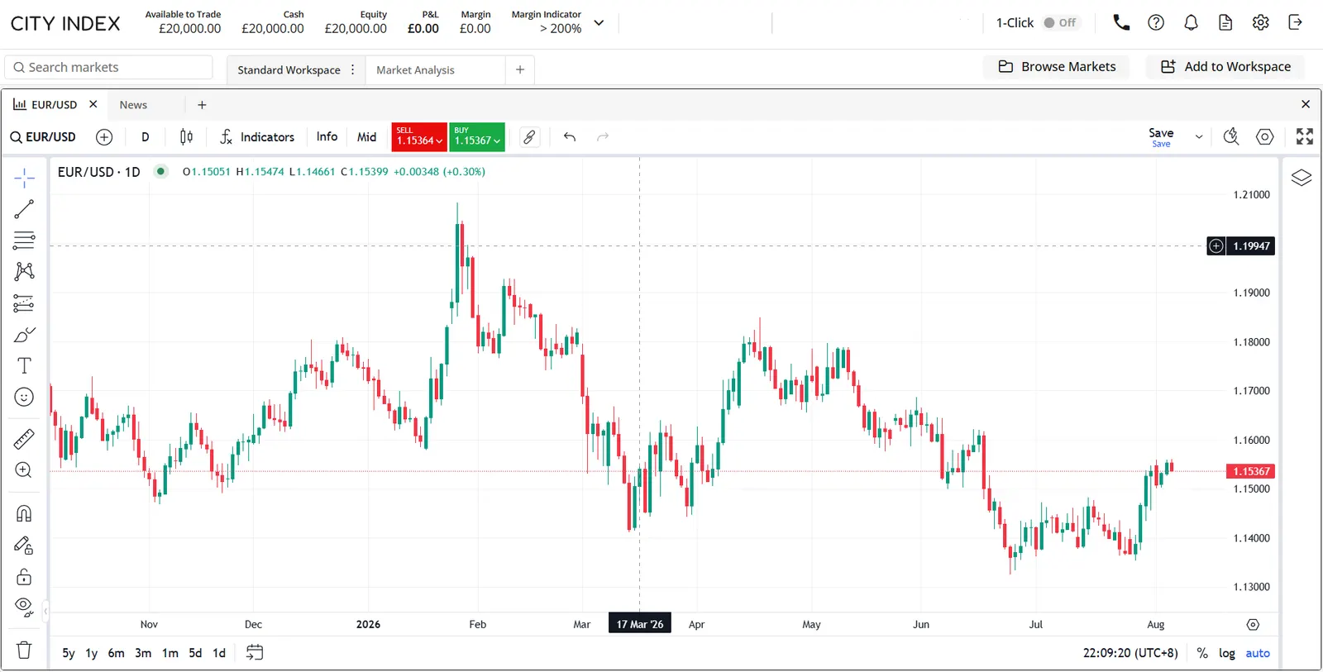The width and height of the screenshot is (1323, 672).
Task: Click the Search markets input field
Action: pyautogui.click(x=108, y=68)
